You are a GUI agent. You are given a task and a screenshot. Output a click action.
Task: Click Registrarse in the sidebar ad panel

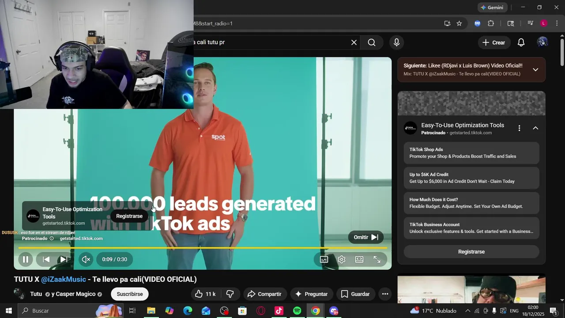tap(471, 252)
